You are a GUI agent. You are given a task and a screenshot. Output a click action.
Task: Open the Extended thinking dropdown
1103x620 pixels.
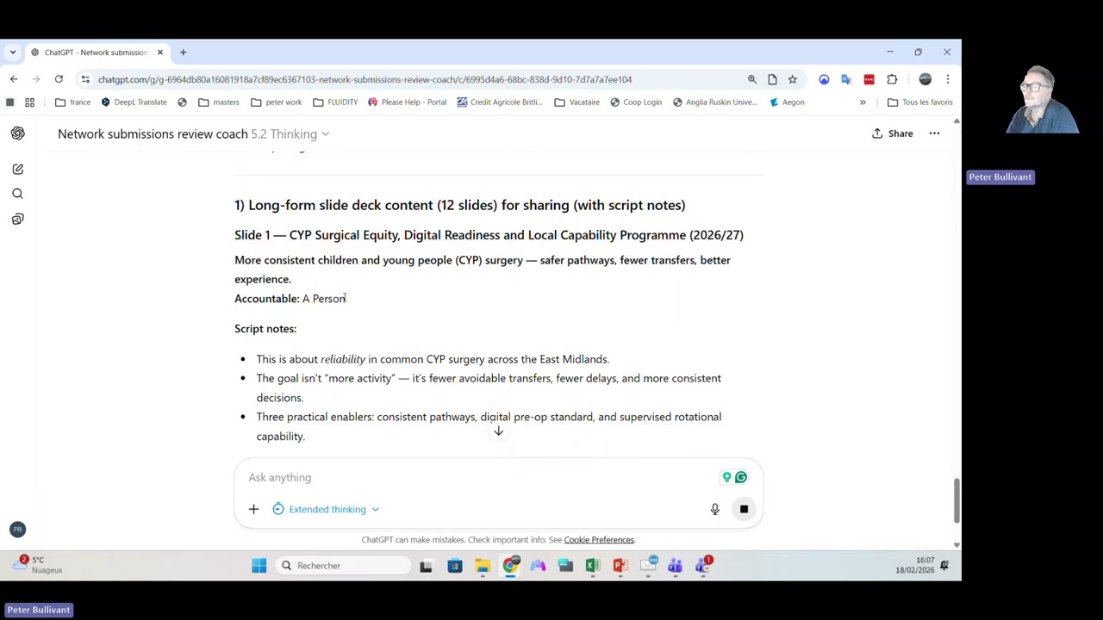click(x=326, y=509)
